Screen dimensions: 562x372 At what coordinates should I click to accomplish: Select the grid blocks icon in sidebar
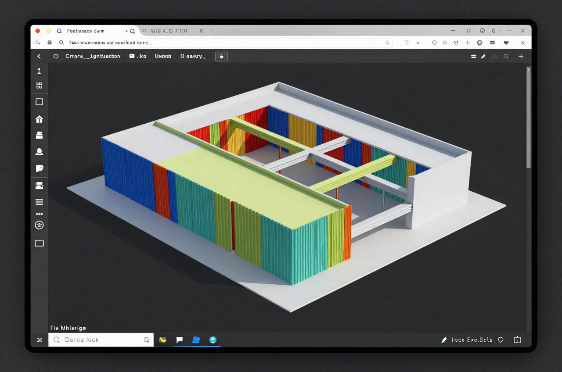(x=39, y=85)
